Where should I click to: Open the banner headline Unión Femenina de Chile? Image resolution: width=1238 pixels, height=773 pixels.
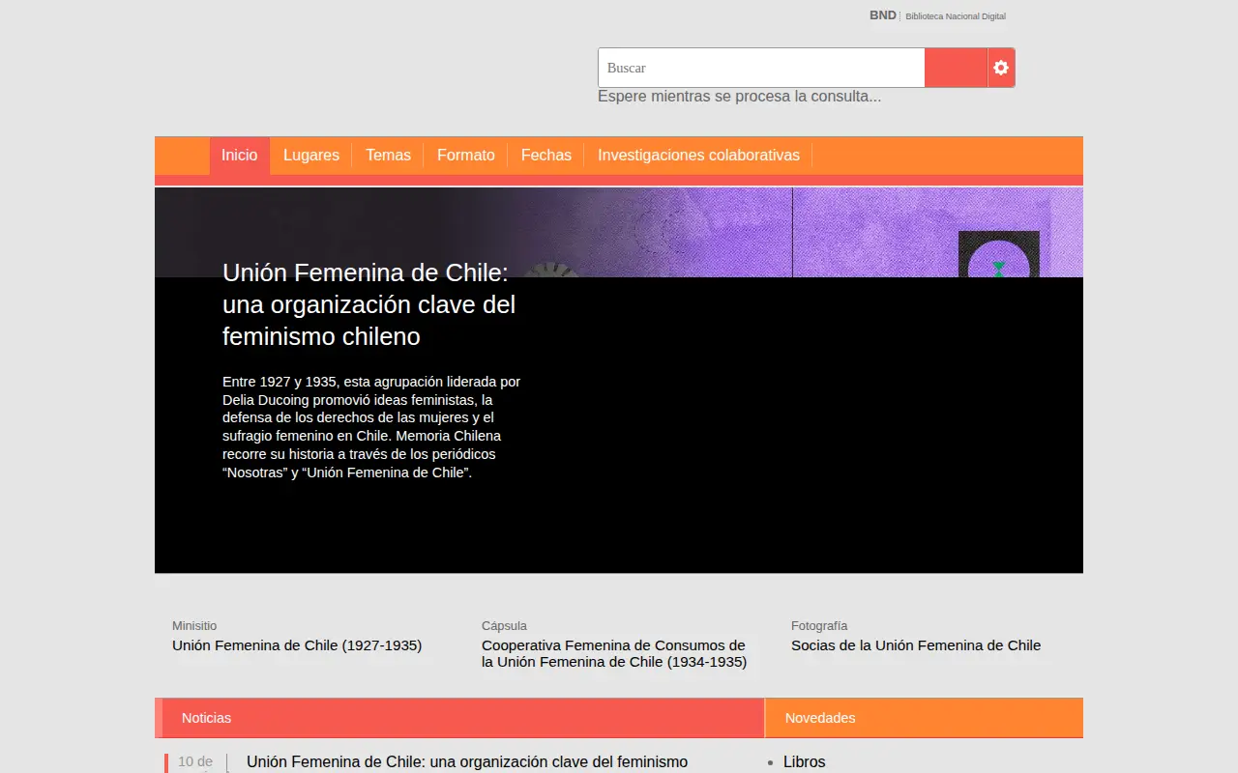point(369,304)
